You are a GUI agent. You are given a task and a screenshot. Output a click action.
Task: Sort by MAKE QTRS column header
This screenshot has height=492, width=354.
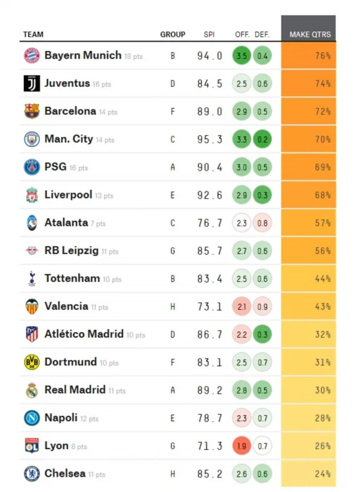(x=309, y=34)
